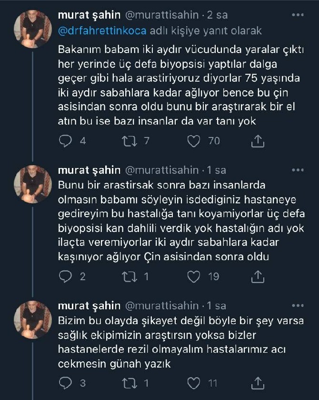Like the third tweet with 11 likes
Viewport: 319px width, 400px height.
[x=193, y=382]
